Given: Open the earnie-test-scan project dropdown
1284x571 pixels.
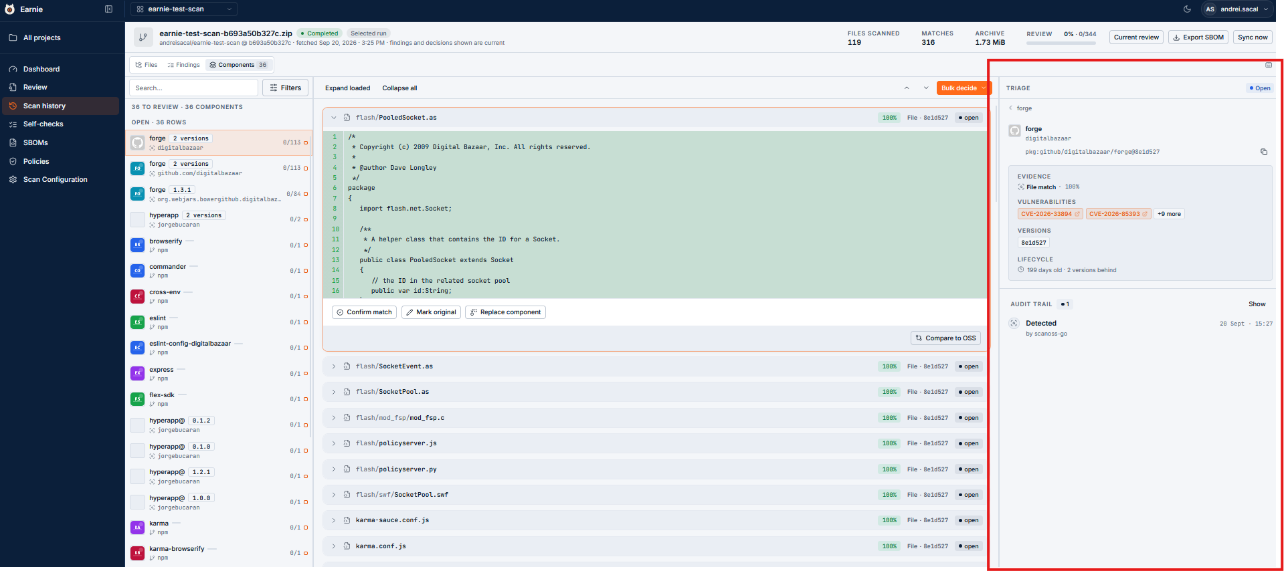Looking at the screenshot, I should pos(183,9).
